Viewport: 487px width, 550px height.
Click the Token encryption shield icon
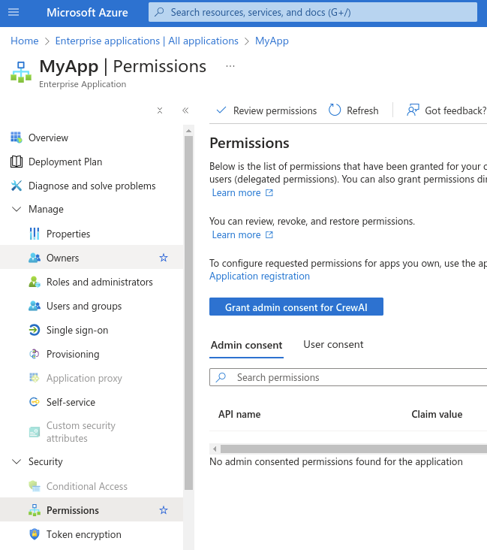(35, 534)
